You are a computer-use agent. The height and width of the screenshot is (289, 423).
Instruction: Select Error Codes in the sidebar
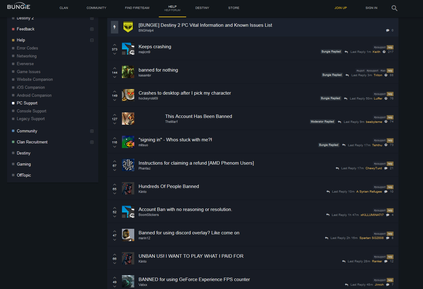27,48
